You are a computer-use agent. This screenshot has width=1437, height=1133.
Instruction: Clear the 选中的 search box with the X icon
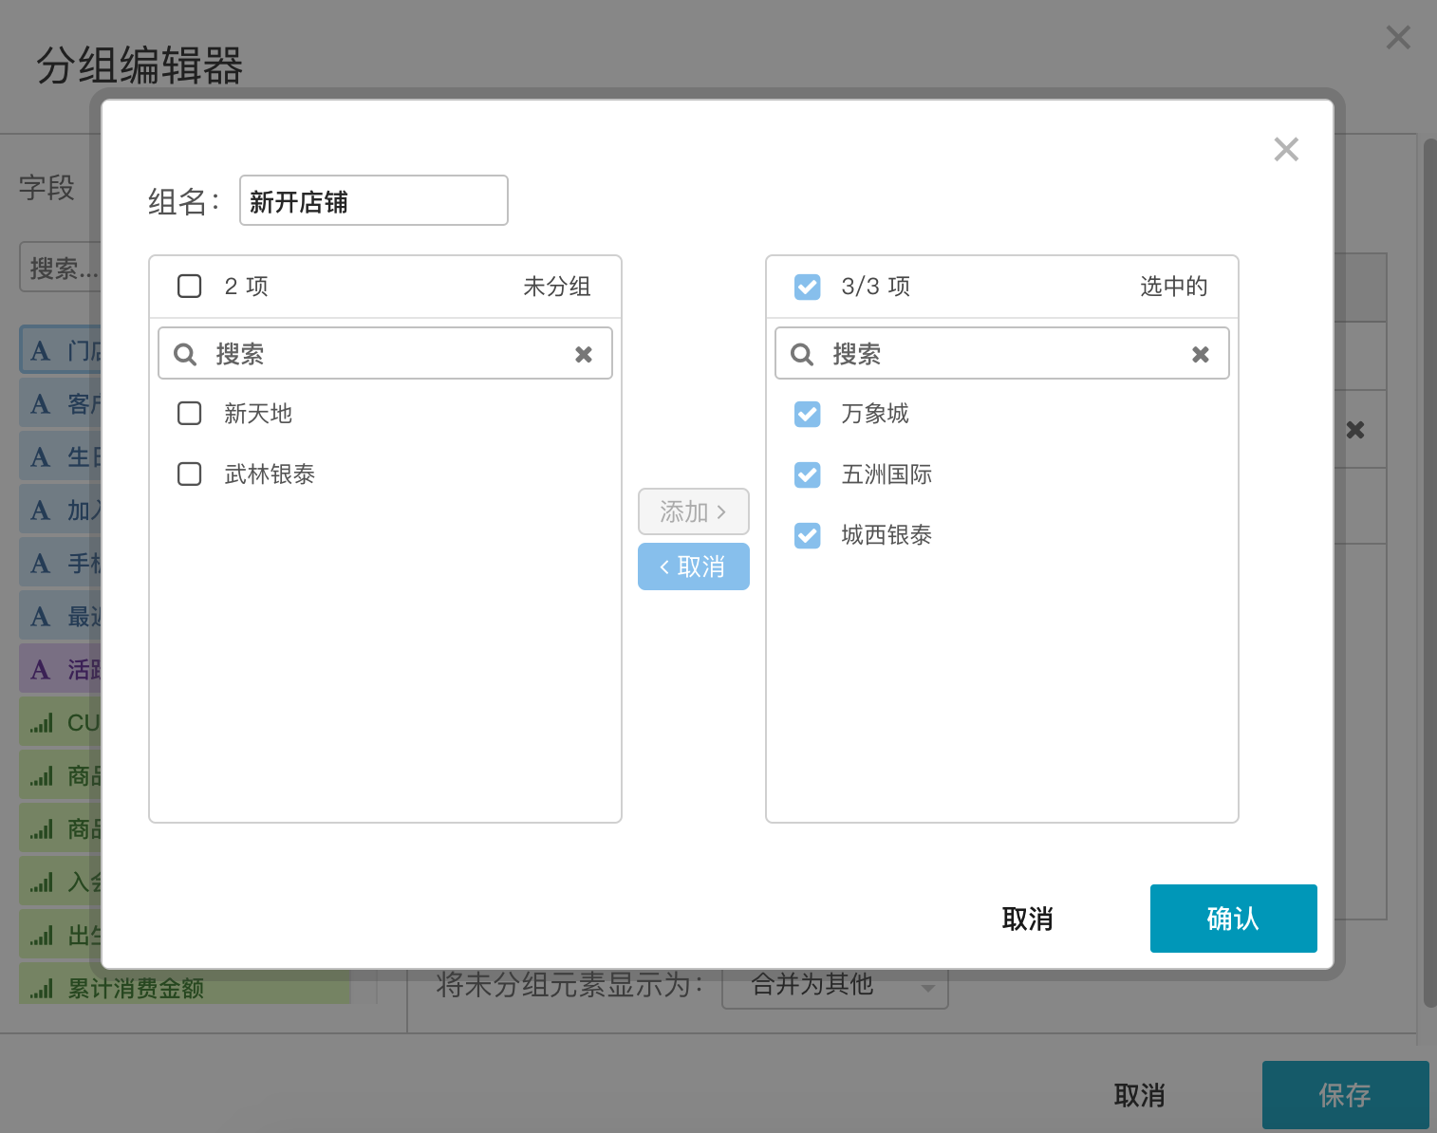pos(1201,354)
